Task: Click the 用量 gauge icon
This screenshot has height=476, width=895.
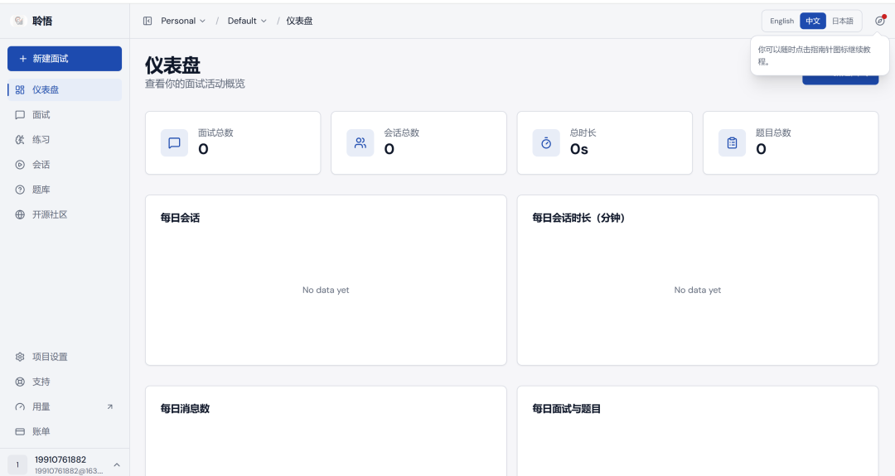Action: click(x=20, y=407)
